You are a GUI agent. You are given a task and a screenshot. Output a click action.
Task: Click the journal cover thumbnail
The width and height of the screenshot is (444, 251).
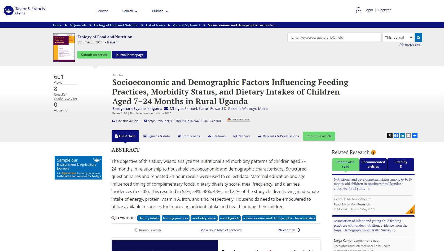[64, 48]
